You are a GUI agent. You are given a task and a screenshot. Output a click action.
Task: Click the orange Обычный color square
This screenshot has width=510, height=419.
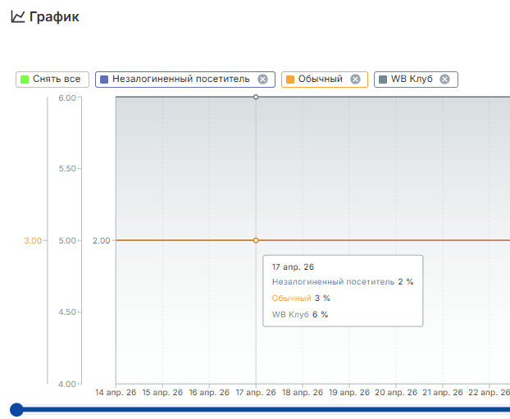290,80
